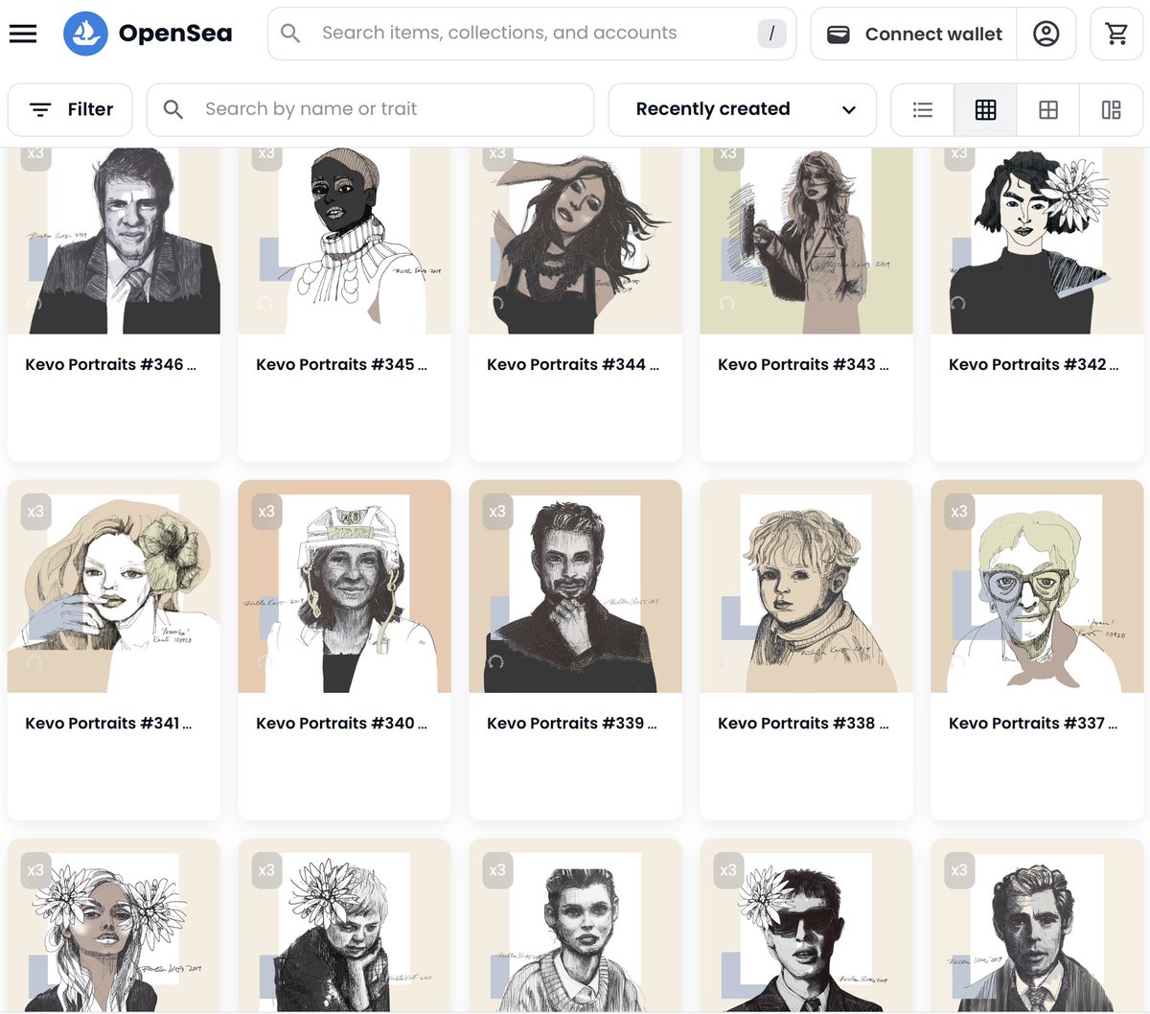Click the OpenSea wordmark text
The image size is (1150, 1014).
click(x=175, y=34)
